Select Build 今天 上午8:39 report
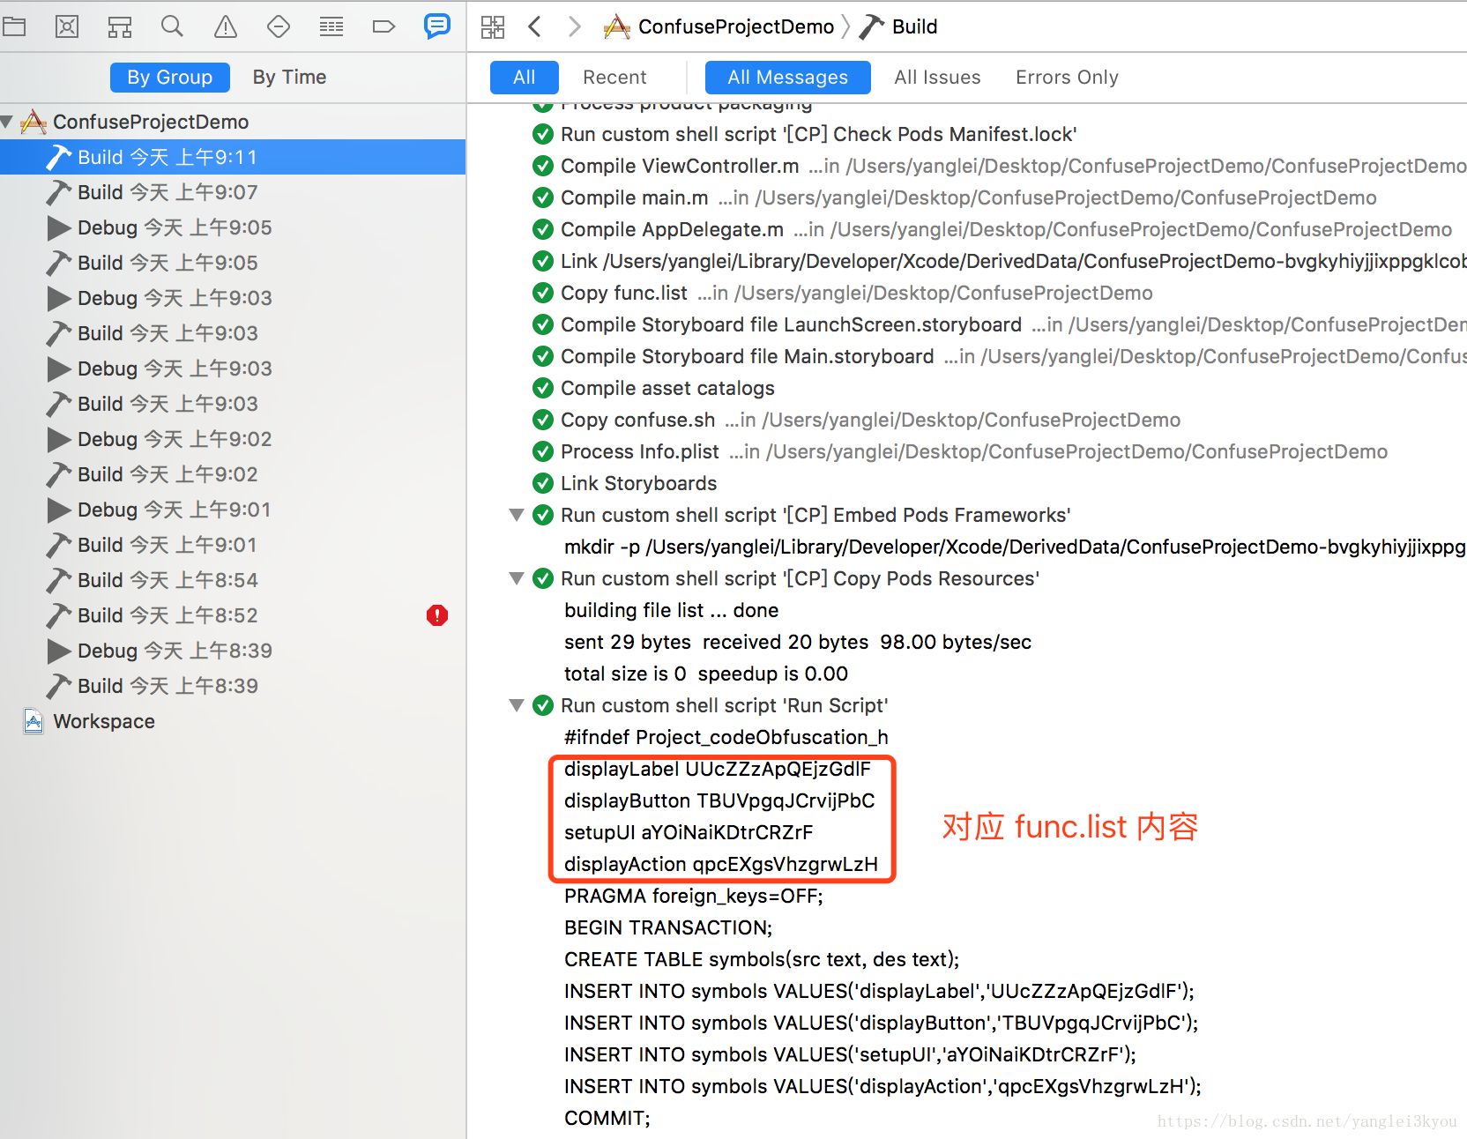 point(233,686)
